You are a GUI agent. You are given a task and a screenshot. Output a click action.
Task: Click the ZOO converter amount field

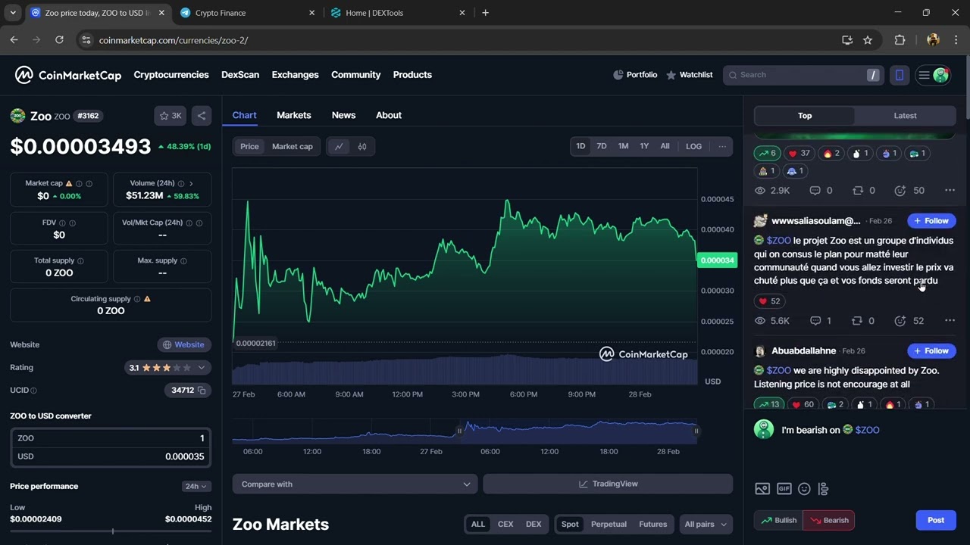(x=111, y=438)
